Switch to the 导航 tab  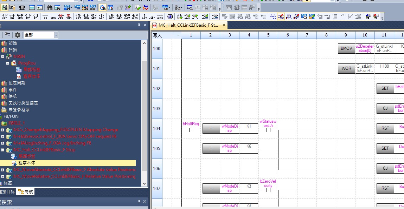pos(26,191)
